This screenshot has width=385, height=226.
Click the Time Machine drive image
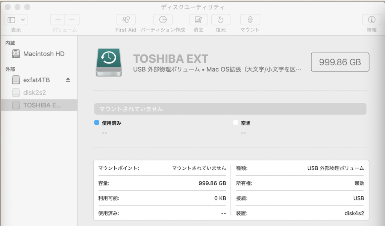[x=109, y=62]
